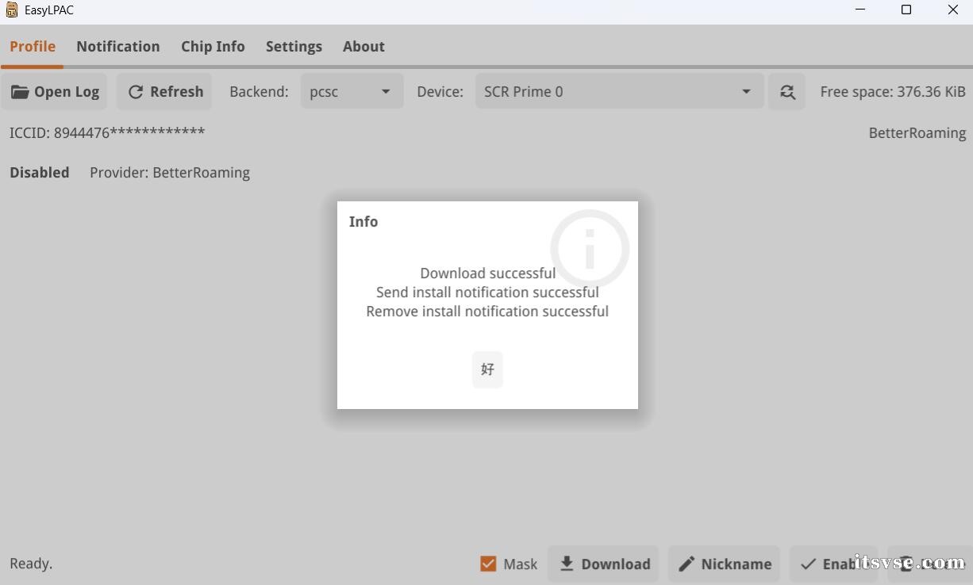Screen dimensions: 973x585
Task: Open the log folder with Open Log
Action: (55, 92)
